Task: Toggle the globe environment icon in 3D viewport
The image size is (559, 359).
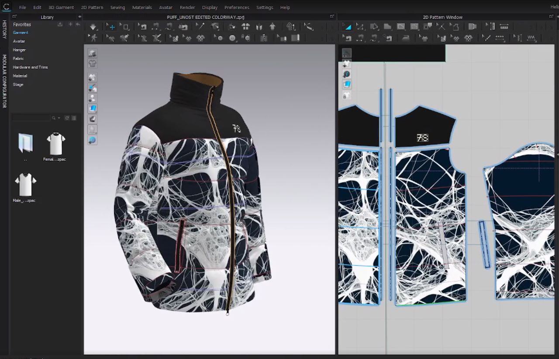Action: point(92,140)
